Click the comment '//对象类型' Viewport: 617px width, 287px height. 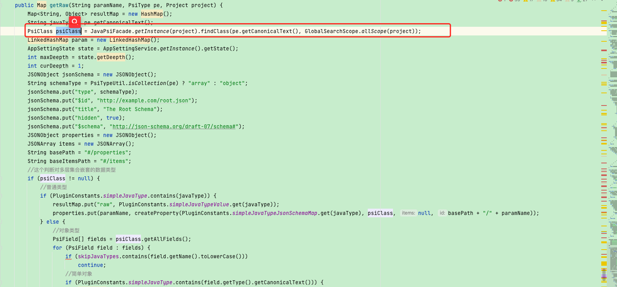(66, 230)
